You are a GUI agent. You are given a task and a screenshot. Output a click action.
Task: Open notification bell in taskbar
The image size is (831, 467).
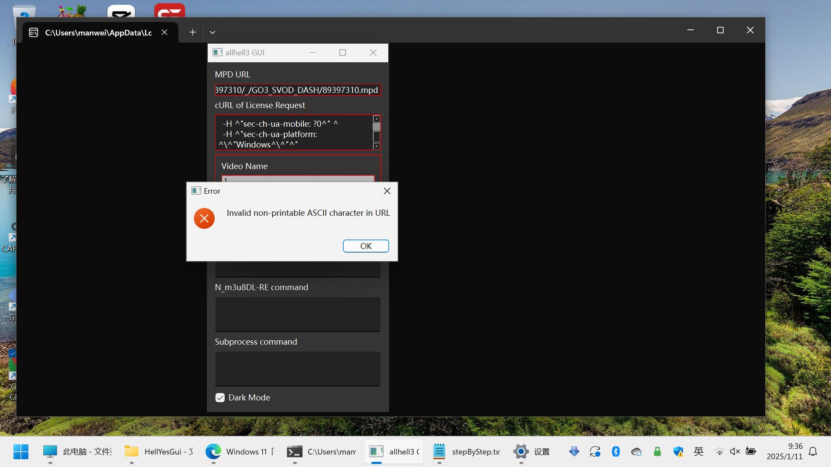click(813, 452)
